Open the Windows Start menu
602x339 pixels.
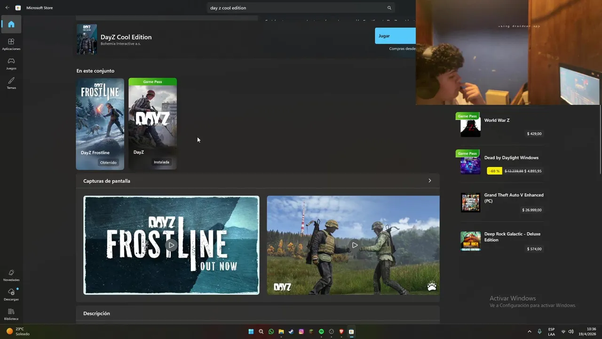[251, 331]
